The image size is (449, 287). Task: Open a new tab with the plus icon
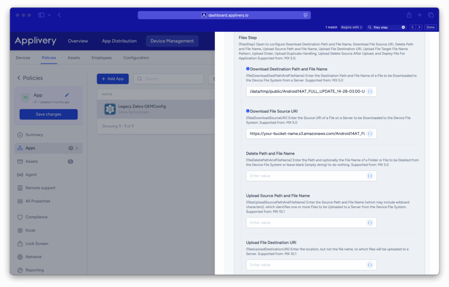click(x=420, y=15)
